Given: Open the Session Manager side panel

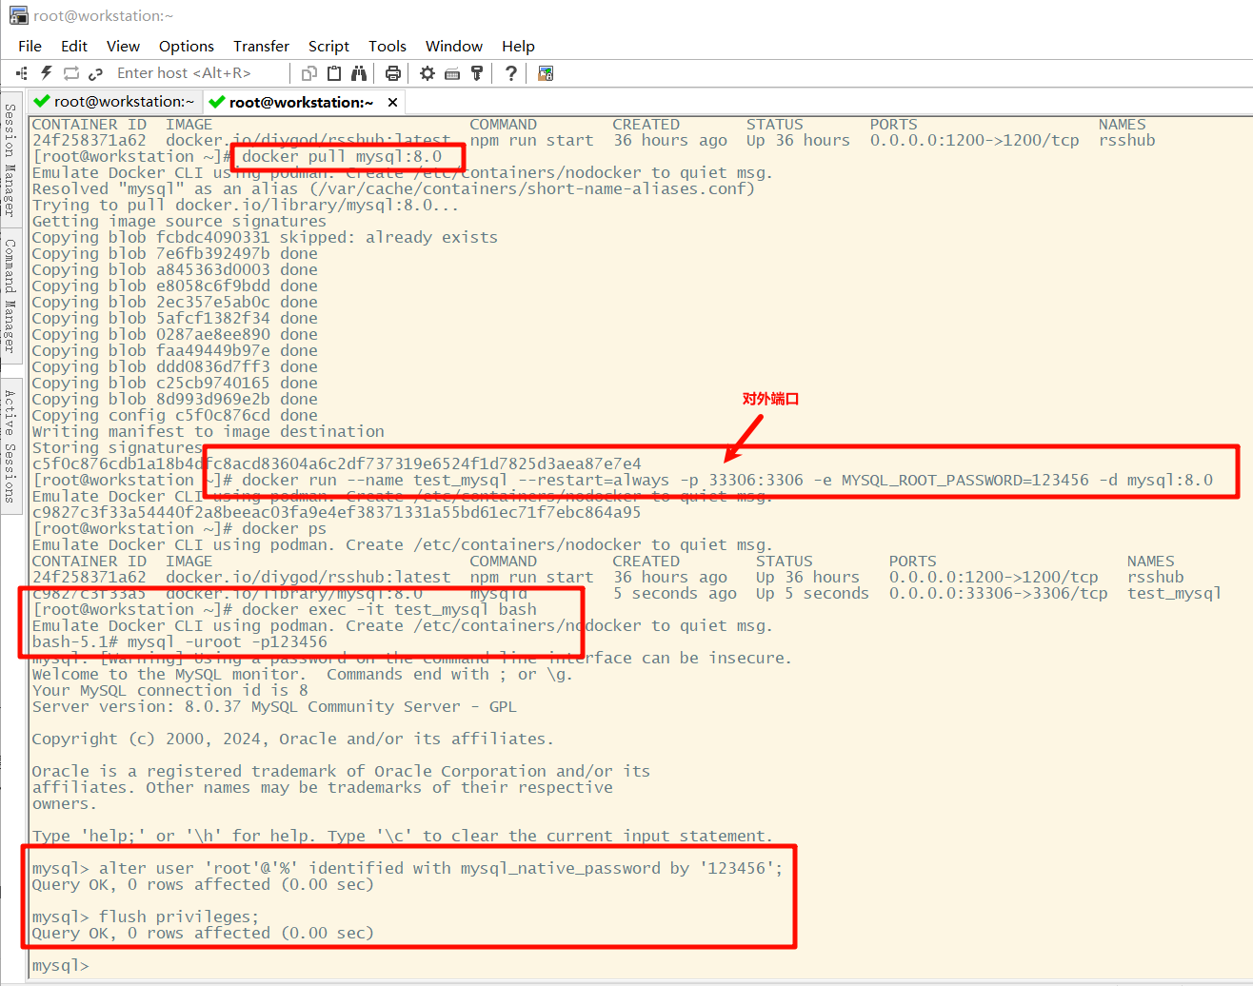Looking at the screenshot, I should click(10, 159).
